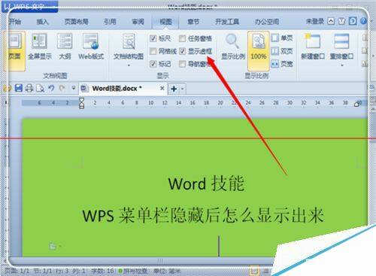Close the Word技能.docx document tab

coord(162,88)
